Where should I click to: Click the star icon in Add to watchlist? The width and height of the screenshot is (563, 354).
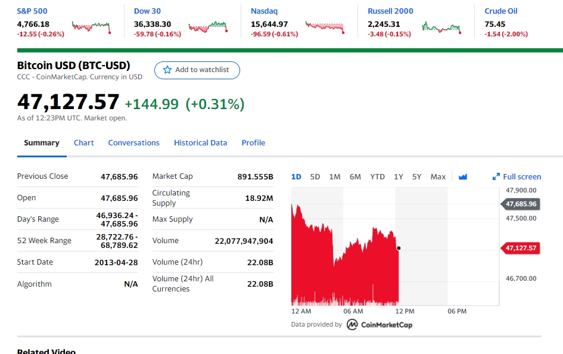[167, 70]
